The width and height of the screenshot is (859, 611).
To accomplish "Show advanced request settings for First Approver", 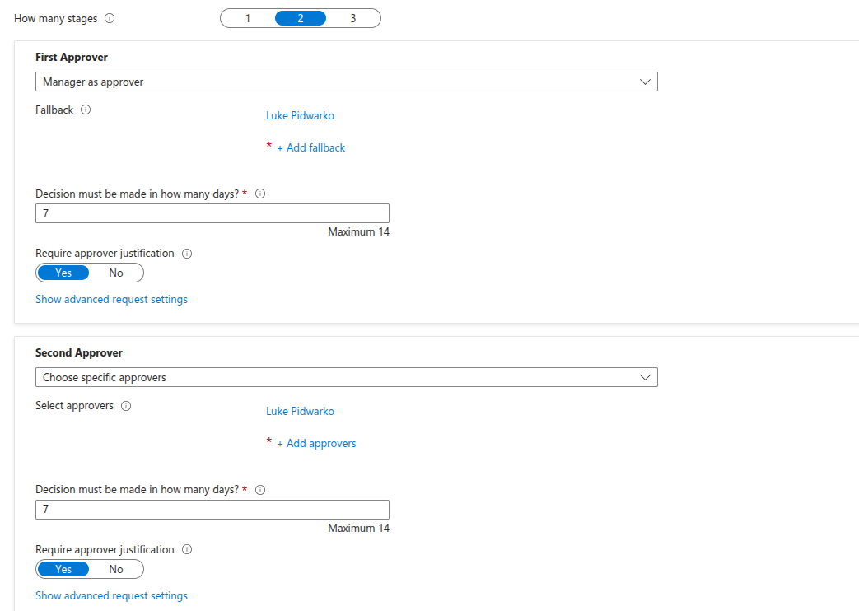I will [111, 300].
